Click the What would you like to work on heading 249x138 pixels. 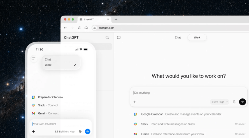tap(189, 76)
